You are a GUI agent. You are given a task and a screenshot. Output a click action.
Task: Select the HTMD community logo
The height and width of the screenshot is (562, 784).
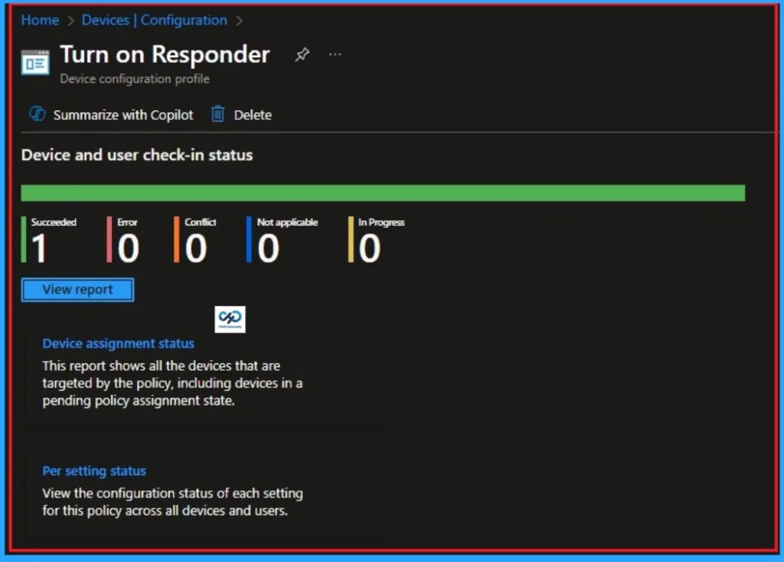[x=230, y=319]
